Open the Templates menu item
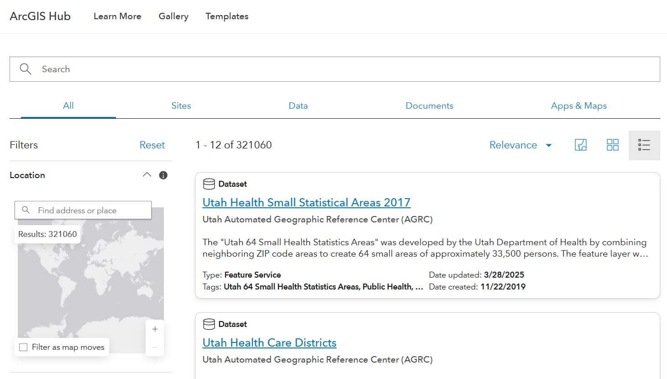The image size is (667, 379). click(x=227, y=16)
